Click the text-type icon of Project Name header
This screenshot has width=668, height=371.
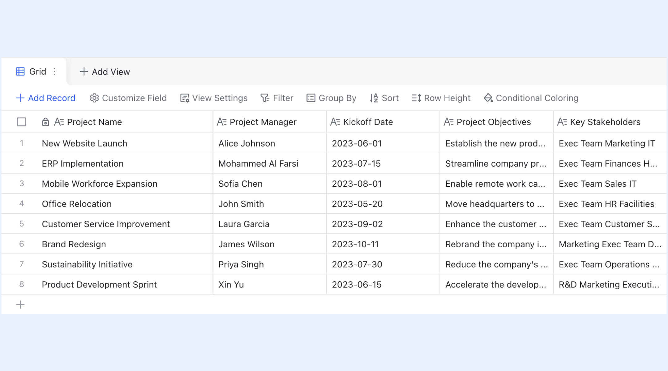[x=59, y=122]
